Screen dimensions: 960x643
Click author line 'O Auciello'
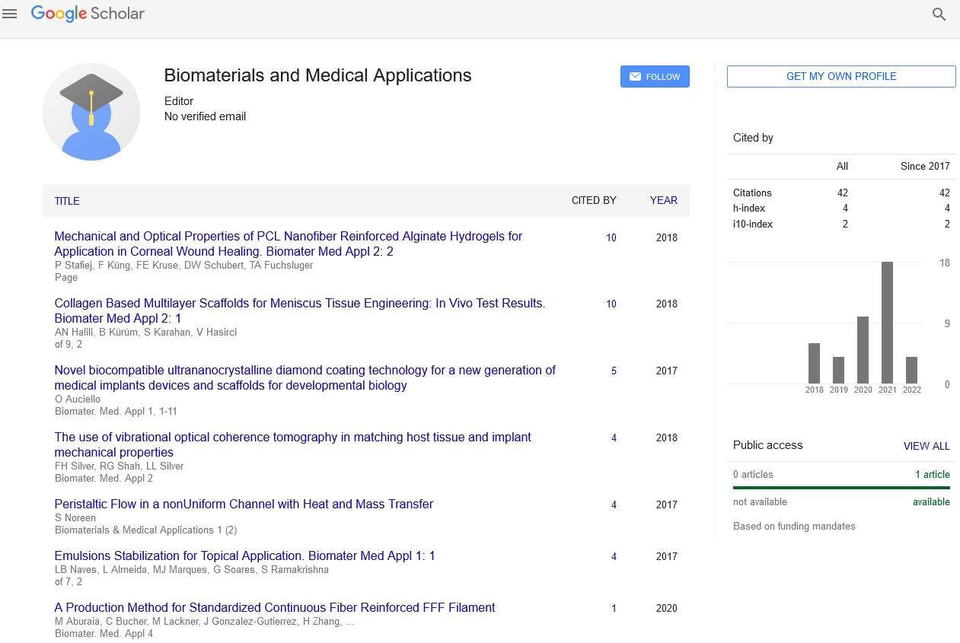click(x=78, y=399)
